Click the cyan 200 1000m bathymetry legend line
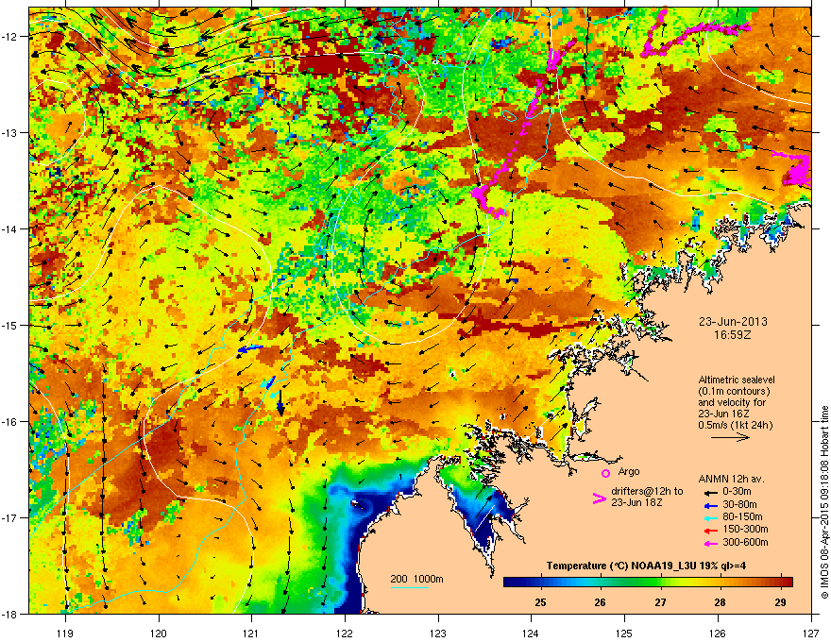831x642 pixels. pyautogui.click(x=410, y=587)
